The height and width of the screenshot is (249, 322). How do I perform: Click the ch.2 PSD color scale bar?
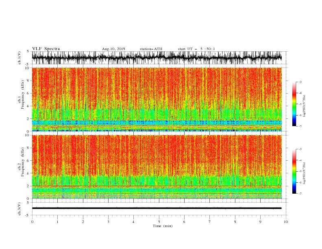(294, 171)
